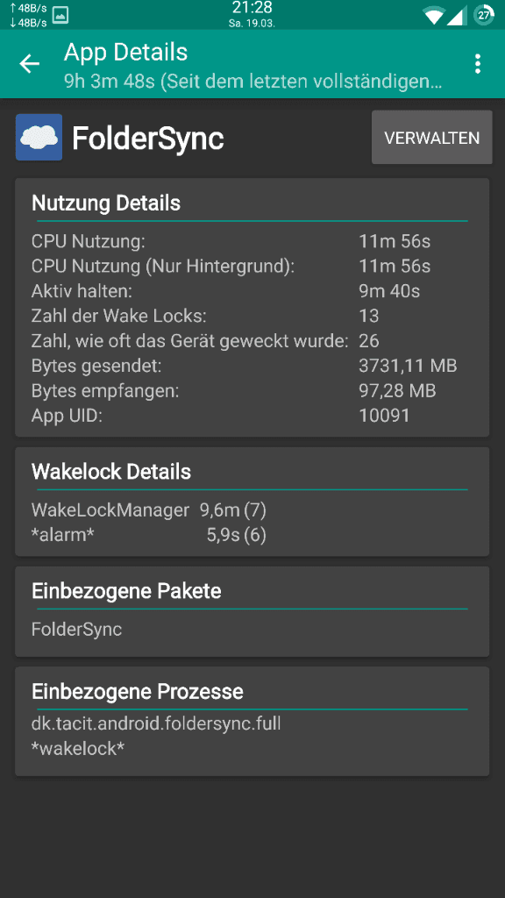
Task: Tap FolderSync under Einbezogene Pakete
Action: [77, 630]
